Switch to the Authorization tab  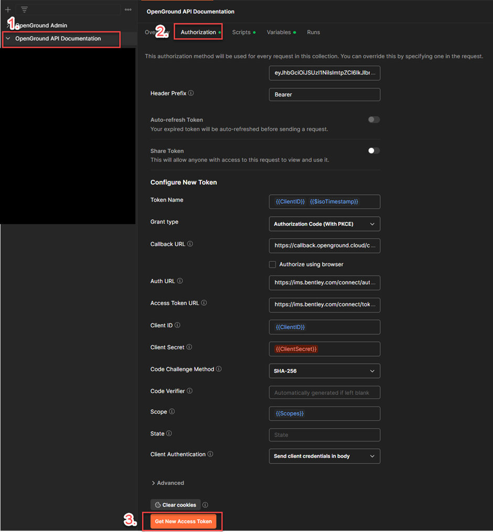tap(198, 32)
